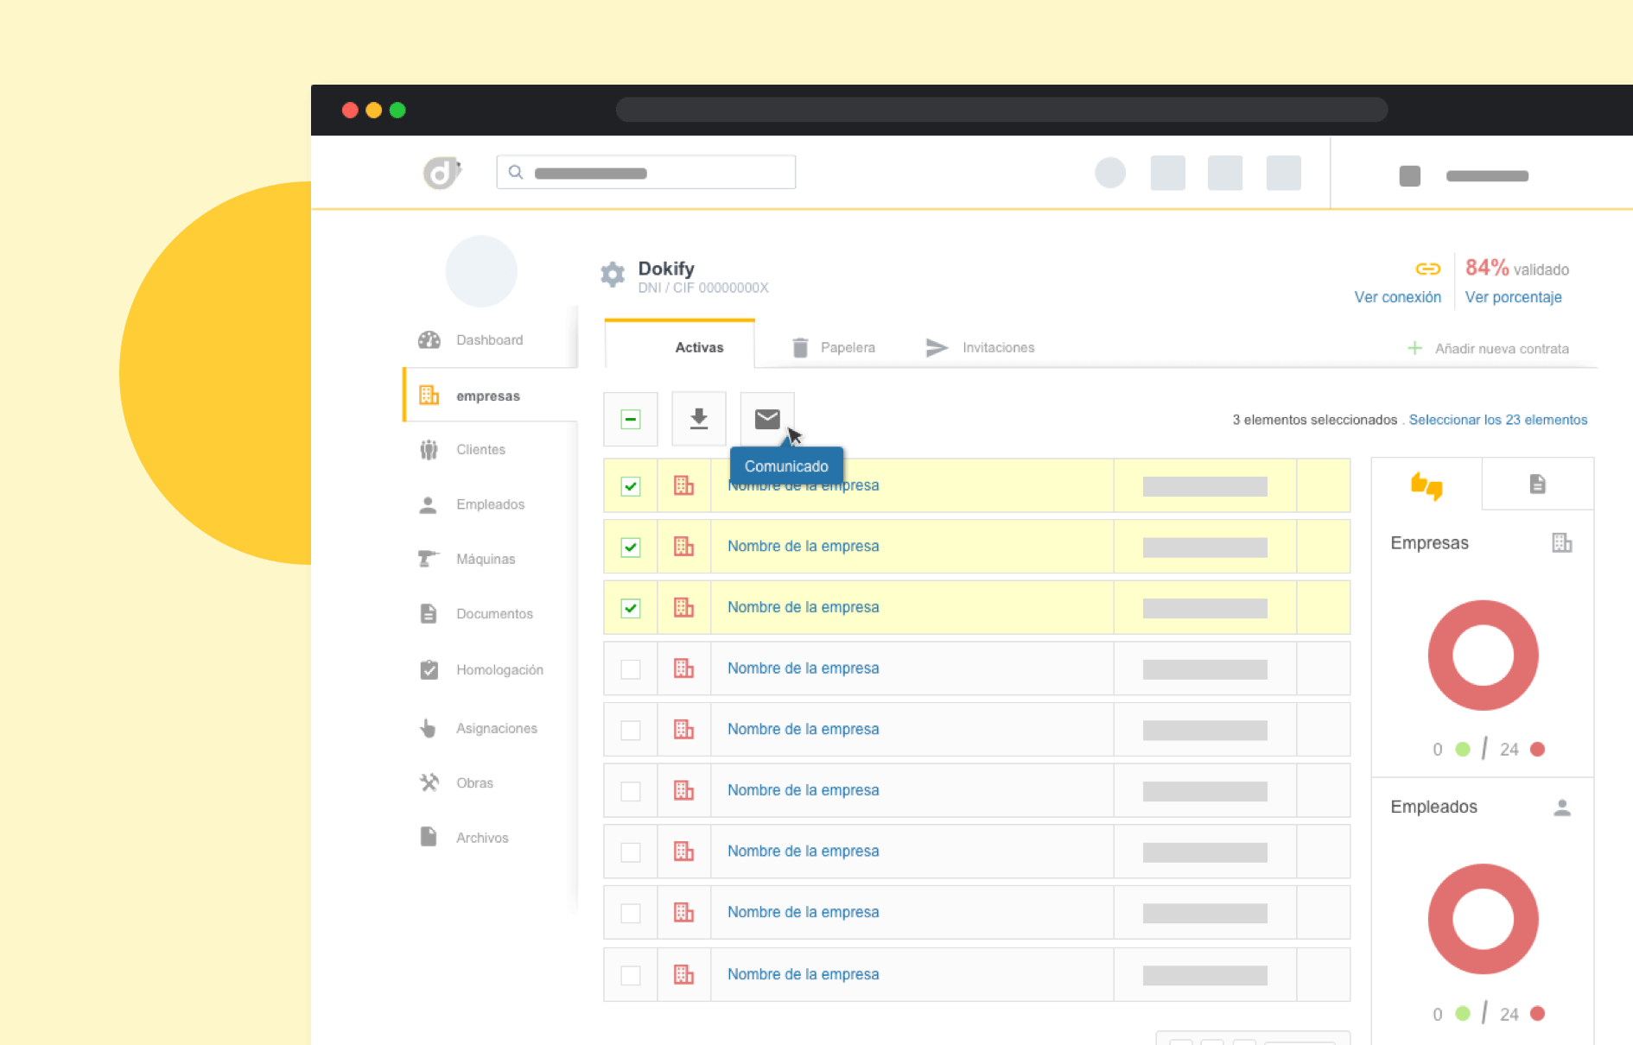1633x1045 pixels.
Task: Toggle the select-all minus checkbox
Action: click(x=631, y=420)
